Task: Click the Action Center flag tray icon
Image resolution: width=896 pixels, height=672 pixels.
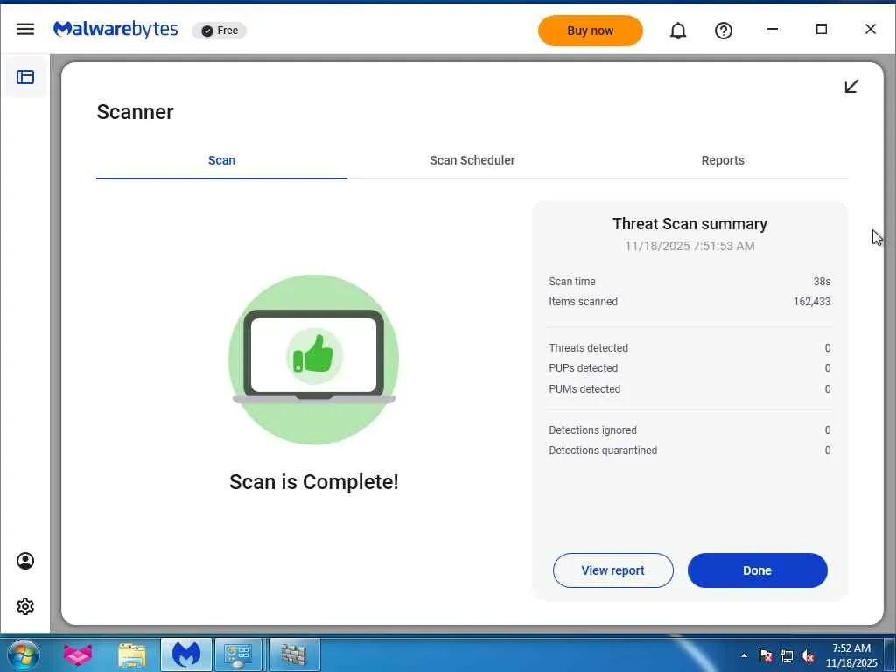Action: click(x=765, y=655)
